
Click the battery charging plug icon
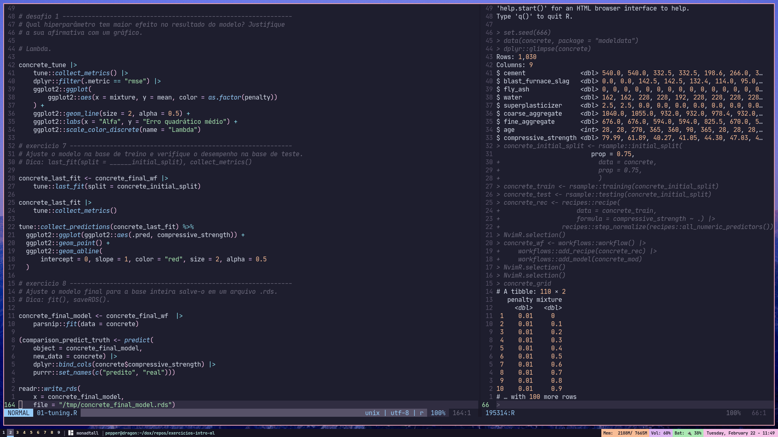(689, 433)
